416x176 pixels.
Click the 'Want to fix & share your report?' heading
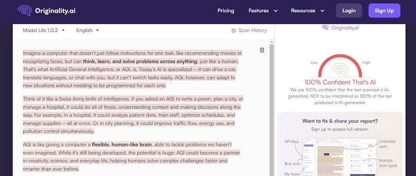pyautogui.click(x=340, y=121)
